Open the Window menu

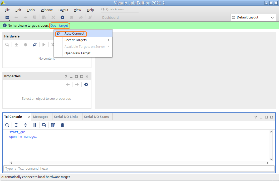click(47, 10)
